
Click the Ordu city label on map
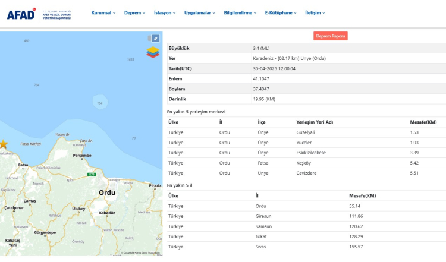(x=107, y=192)
